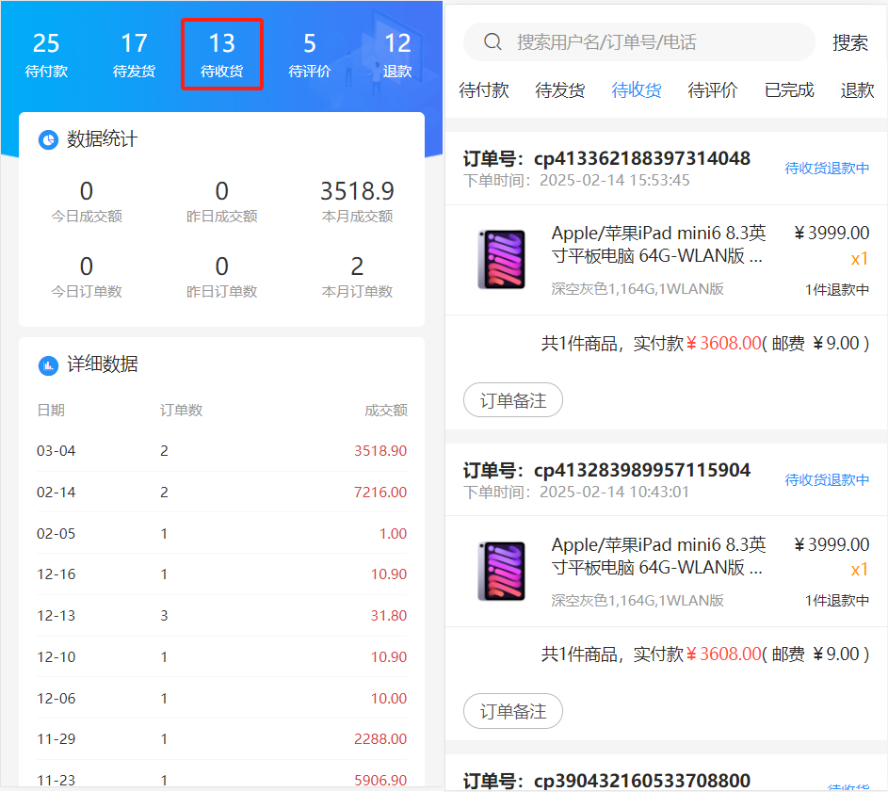Open the 5 待评价 counter
The height and width of the screenshot is (792, 888).
(x=309, y=55)
